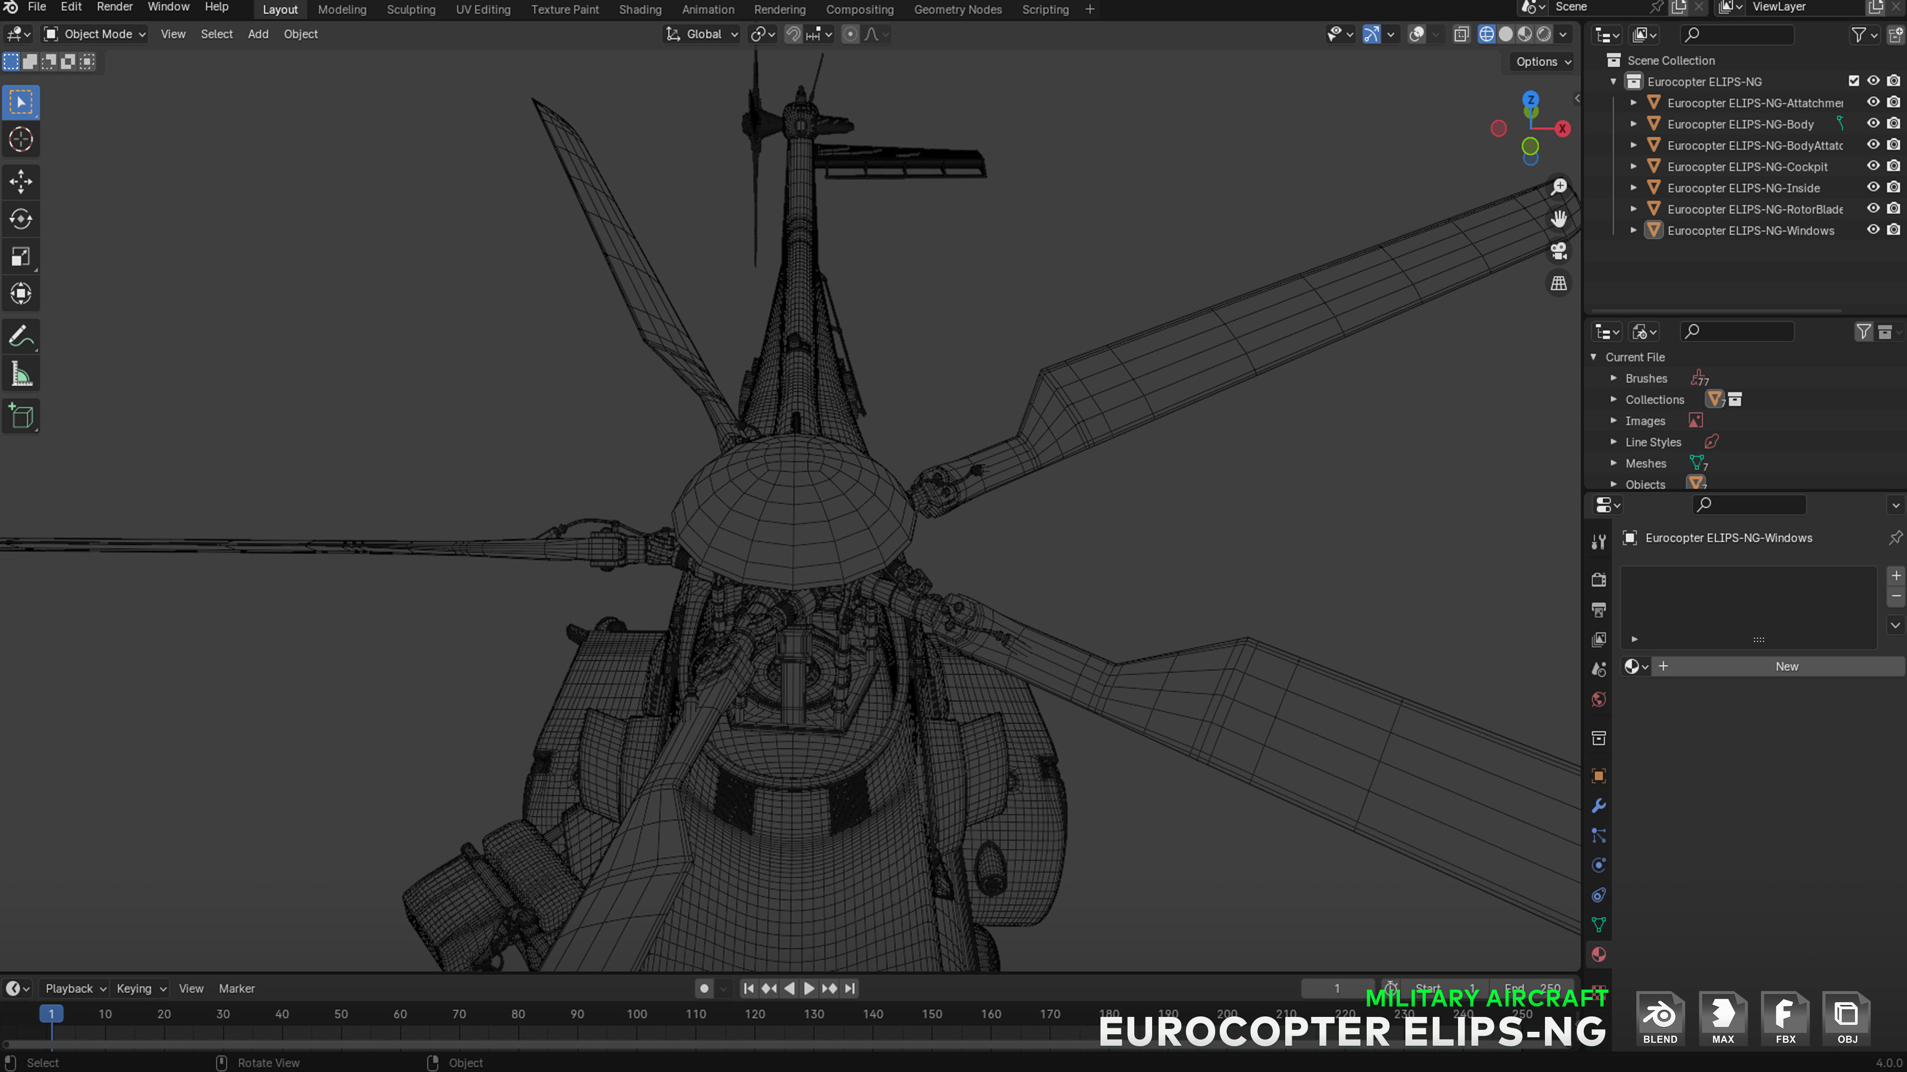Hide Eurocopter ELIPS-NG-Inside in viewport
The height and width of the screenshot is (1072, 1907).
coord(1873,187)
